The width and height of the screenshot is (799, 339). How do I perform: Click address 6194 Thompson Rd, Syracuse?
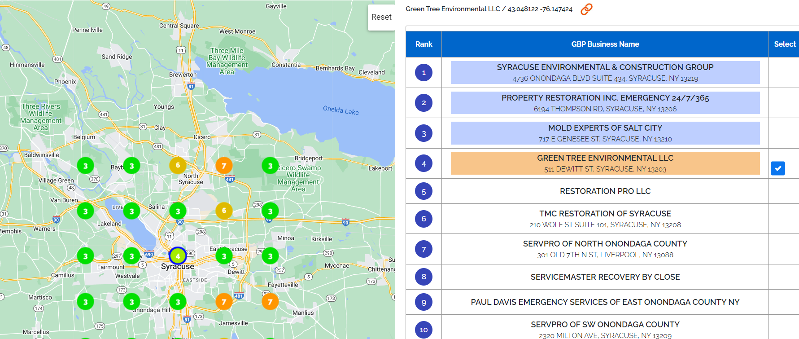pyautogui.click(x=605, y=109)
